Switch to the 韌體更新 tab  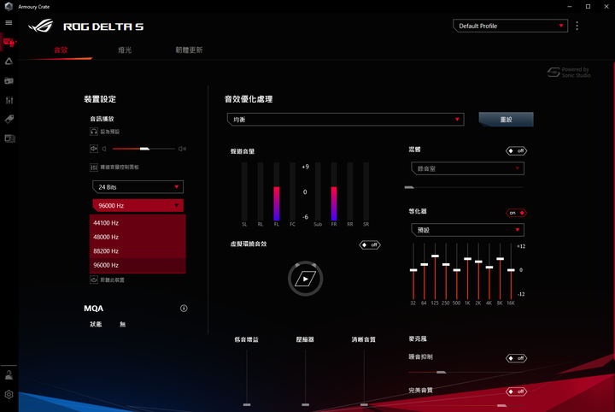tap(189, 50)
